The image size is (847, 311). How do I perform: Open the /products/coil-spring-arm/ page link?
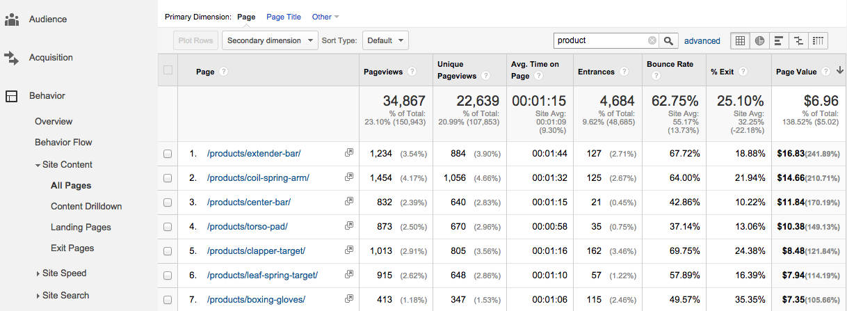click(258, 178)
